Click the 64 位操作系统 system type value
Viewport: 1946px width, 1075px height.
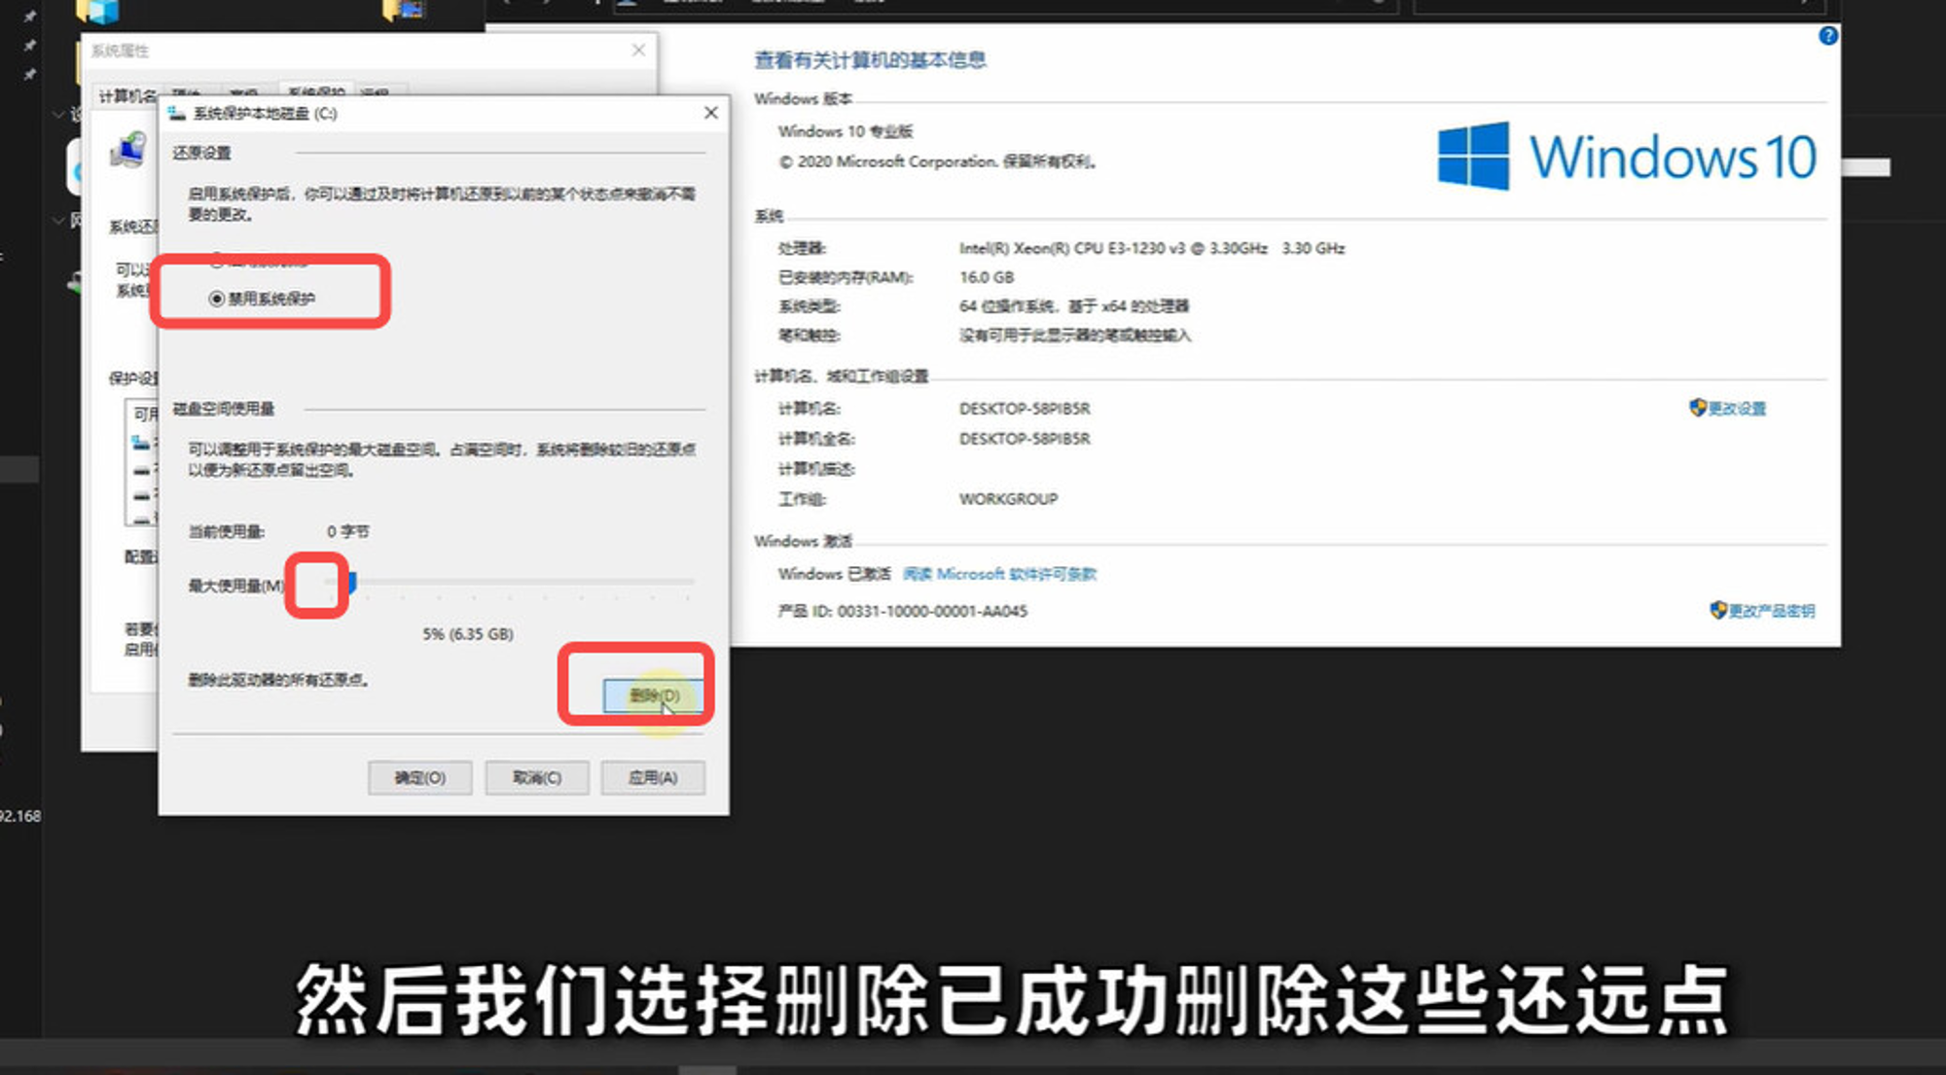(x=1074, y=306)
